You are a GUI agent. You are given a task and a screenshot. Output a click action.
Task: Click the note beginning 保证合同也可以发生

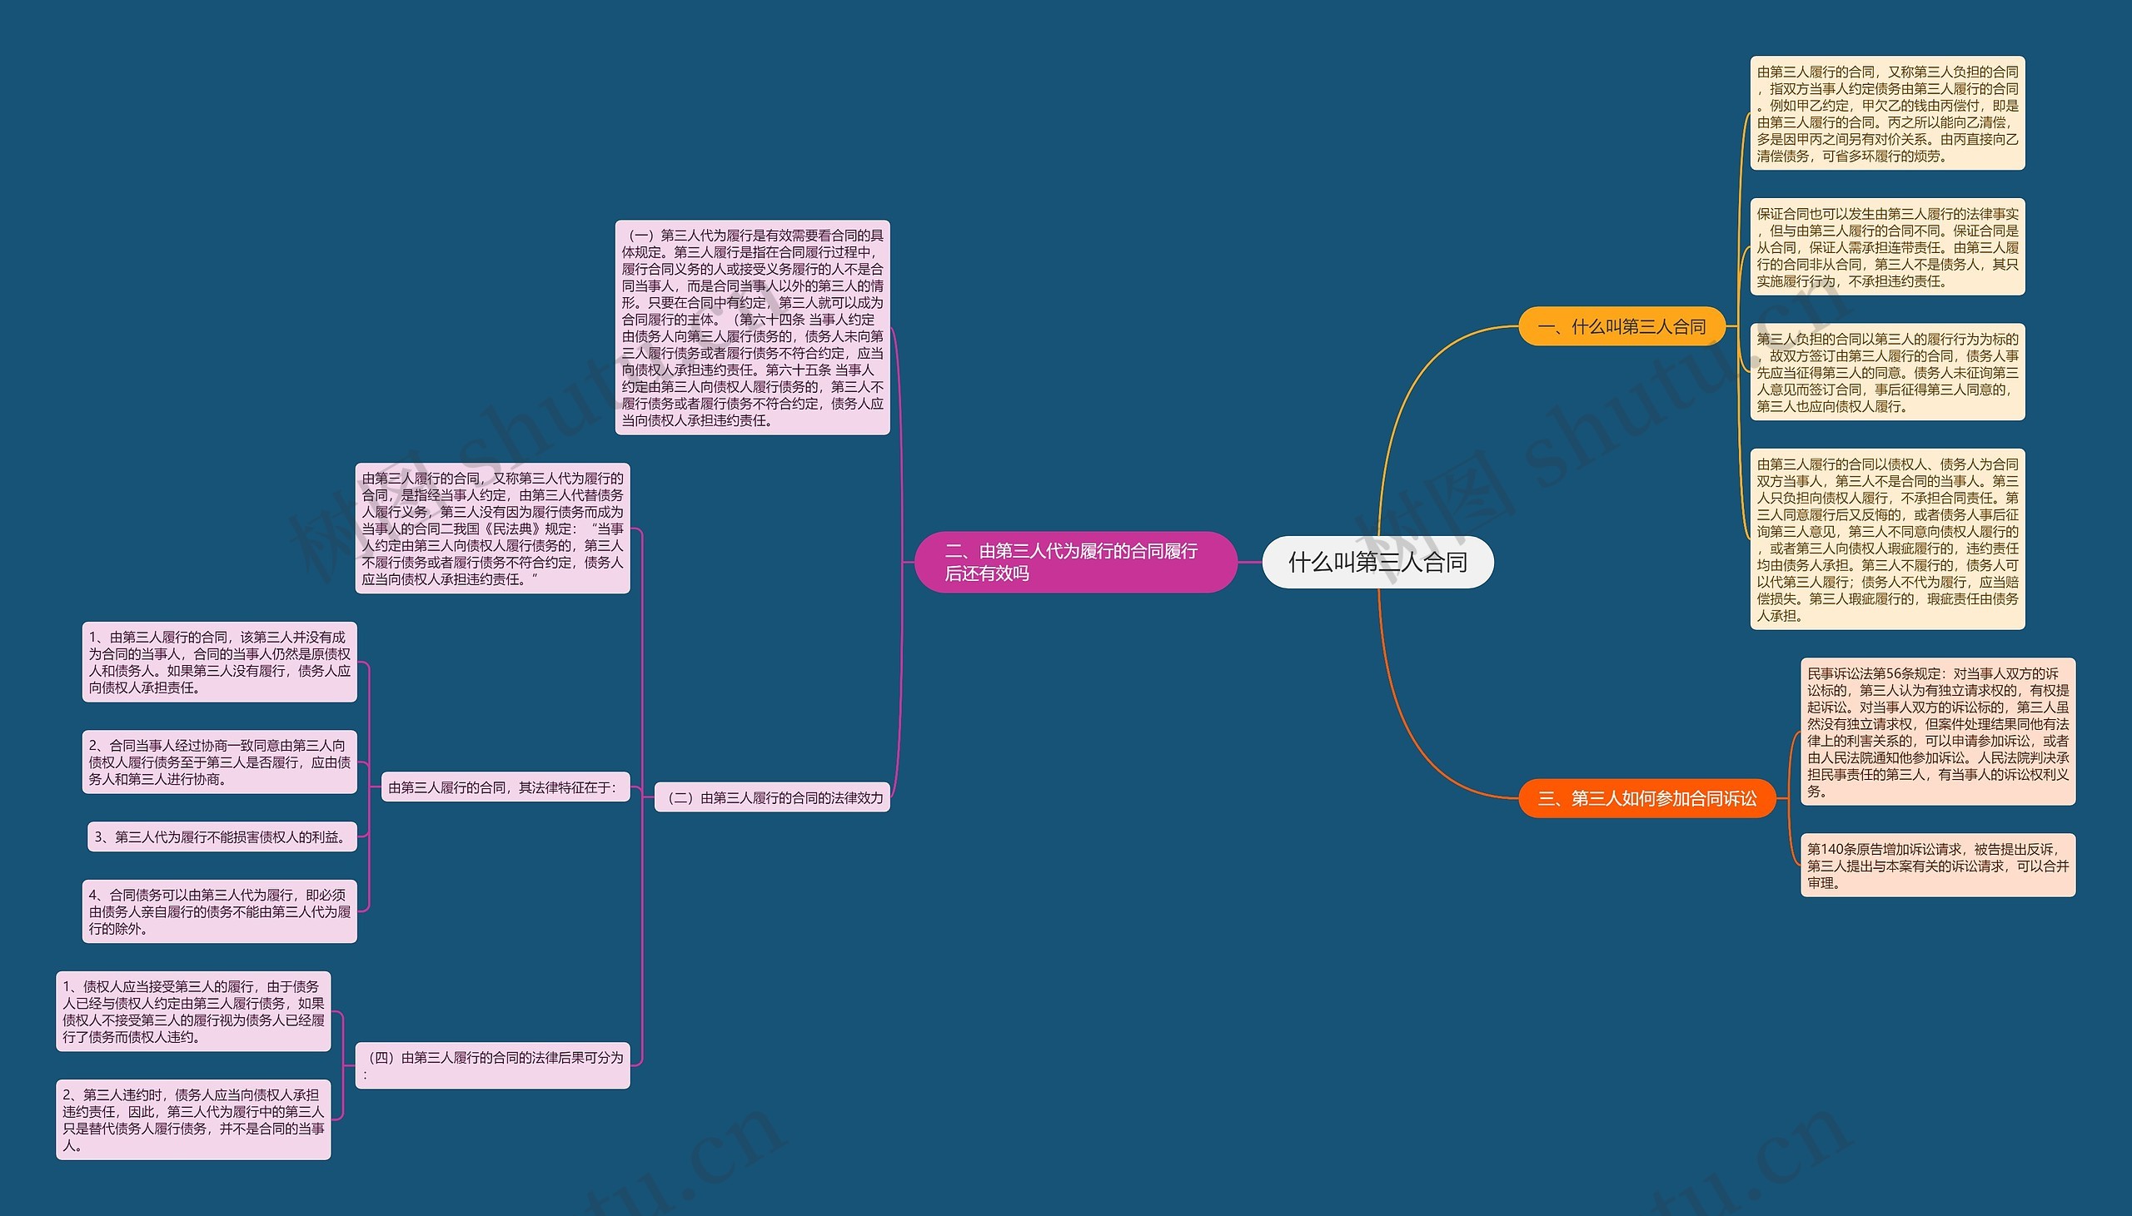[1886, 247]
